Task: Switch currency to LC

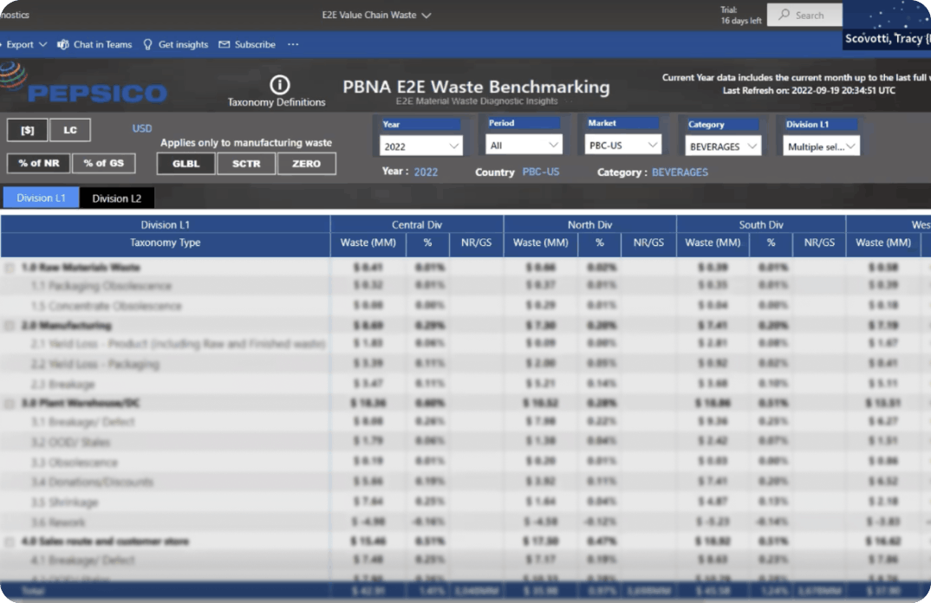Action: pyautogui.click(x=70, y=129)
